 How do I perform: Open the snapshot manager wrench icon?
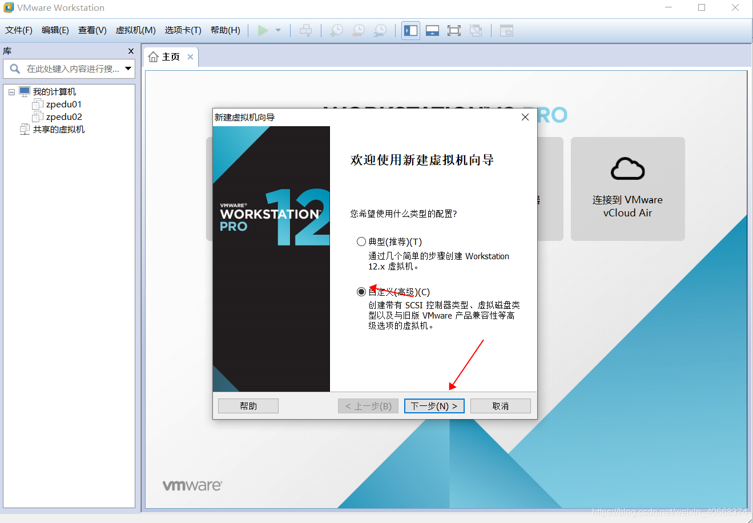click(x=380, y=30)
